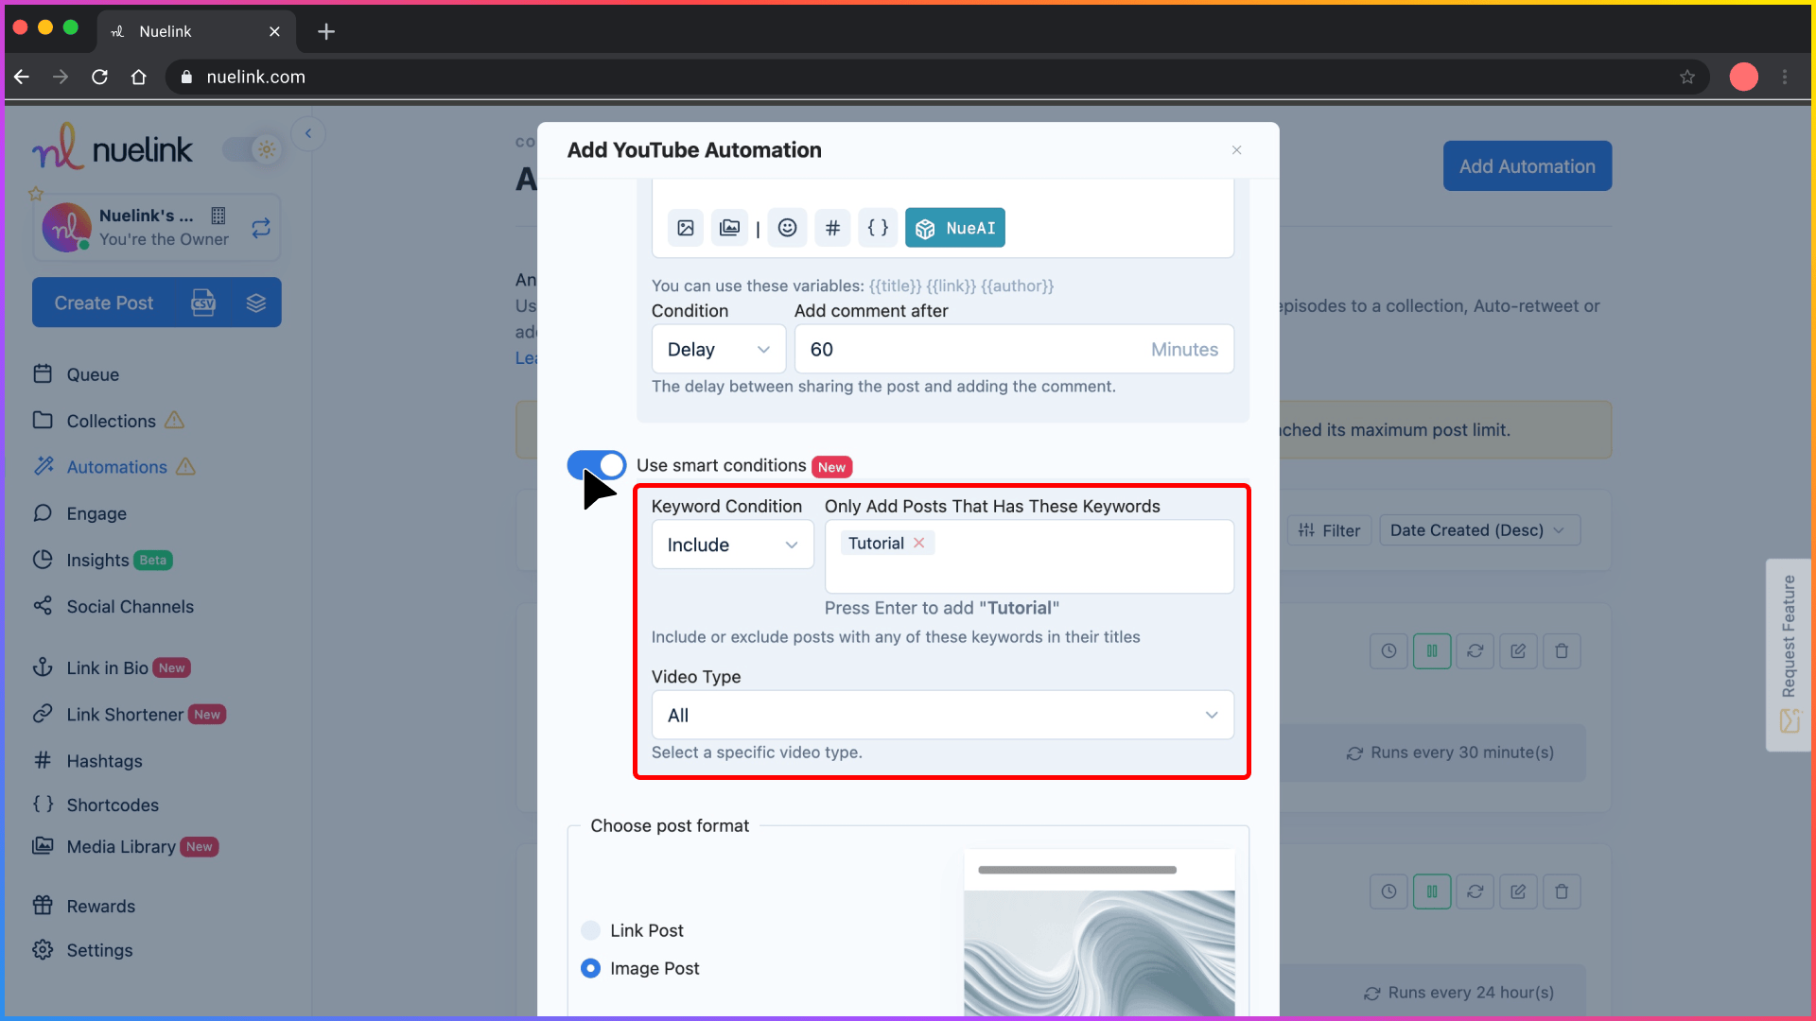Refresh icon on 30 minute automation
The image size is (1816, 1021).
pos(1475,651)
